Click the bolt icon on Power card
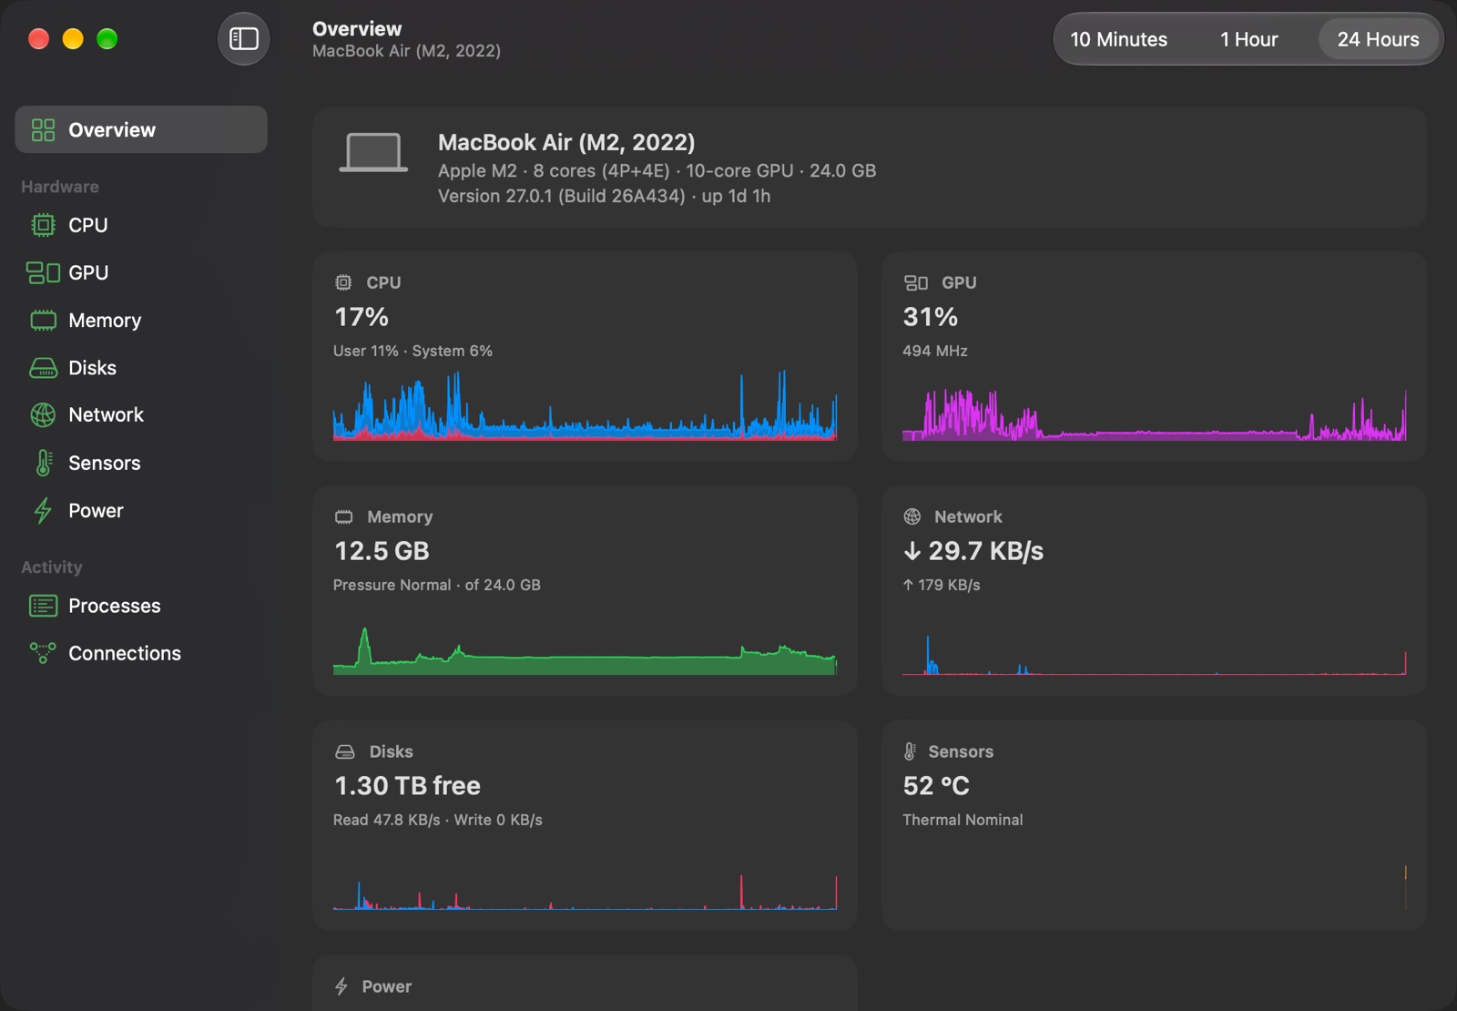Screen dimensions: 1457x1011 click(x=341, y=986)
